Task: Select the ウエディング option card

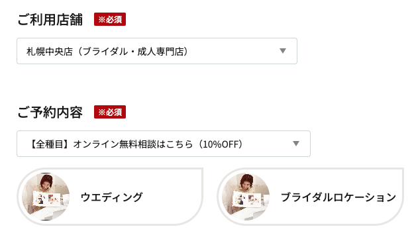Action: pos(110,197)
